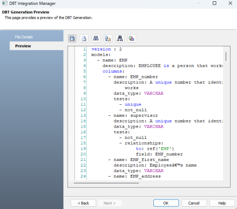237x209 pixels.
Task: Click '- not_null' on line 12
Action: click(133, 110)
